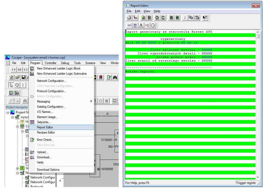Click the Report Editor scrollbar down arrow
The height and width of the screenshot is (188, 264).
pyautogui.click(x=258, y=178)
